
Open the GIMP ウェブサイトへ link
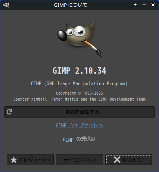coord(79,125)
